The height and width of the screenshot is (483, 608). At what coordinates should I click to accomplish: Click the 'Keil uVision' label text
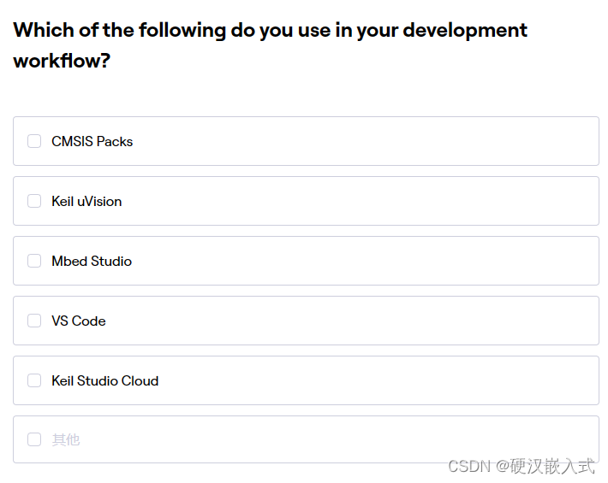point(86,201)
